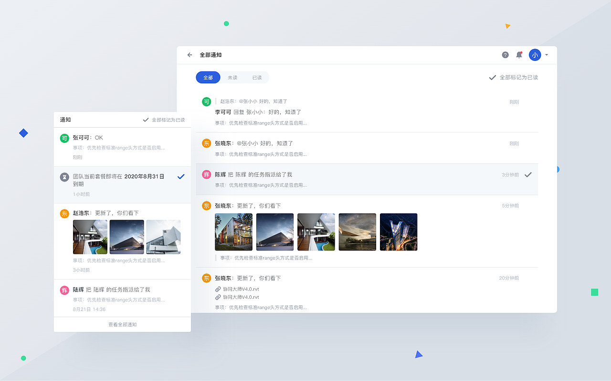The width and height of the screenshot is (611, 381).
Task: Open 赵浩东's avatar in the left panel
Action: (x=64, y=214)
